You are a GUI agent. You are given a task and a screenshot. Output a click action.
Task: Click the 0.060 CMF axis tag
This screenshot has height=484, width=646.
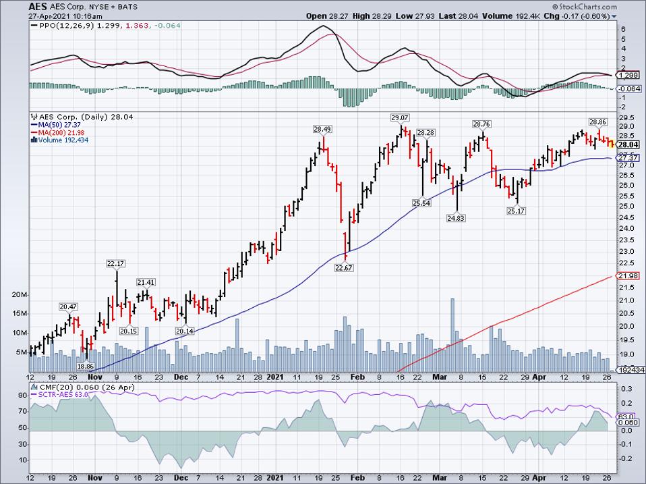[x=628, y=423]
